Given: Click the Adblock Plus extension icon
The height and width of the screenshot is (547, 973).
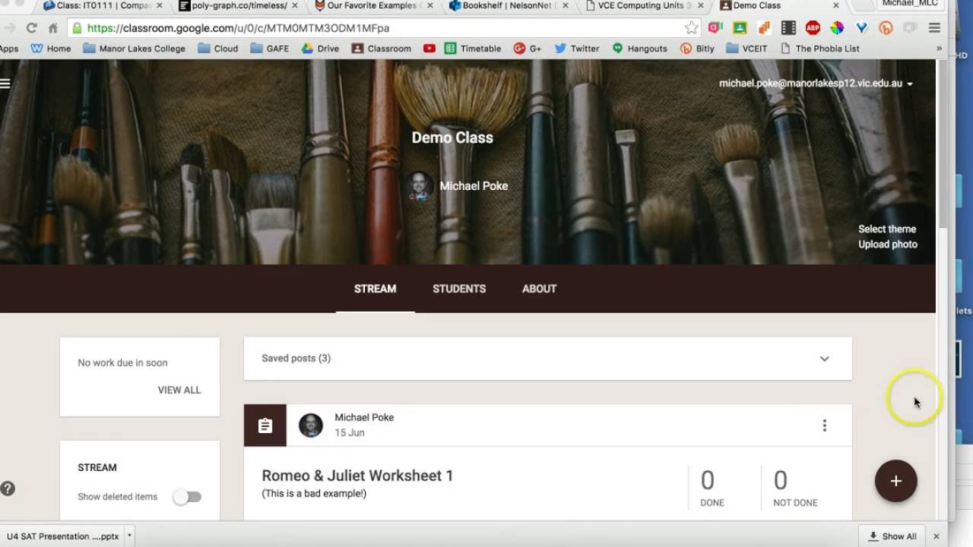Looking at the screenshot, I should tap(813, 28).
